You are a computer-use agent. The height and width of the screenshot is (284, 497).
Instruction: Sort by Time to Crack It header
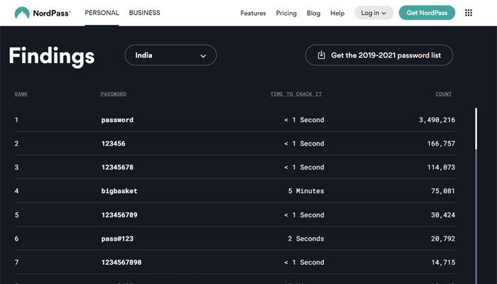(x=297, y=94)
